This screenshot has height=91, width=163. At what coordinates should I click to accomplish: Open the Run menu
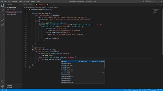28,2
